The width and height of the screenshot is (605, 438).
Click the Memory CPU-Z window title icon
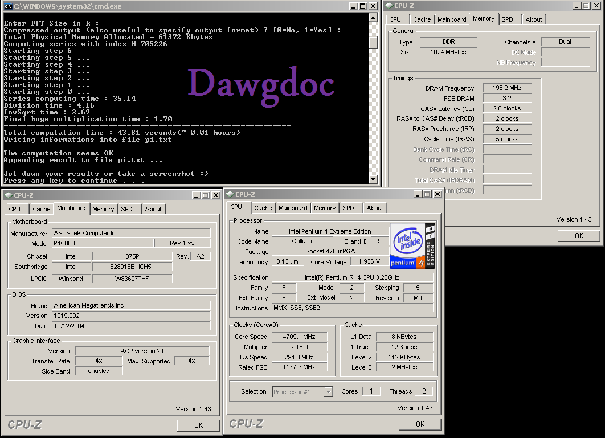(389, 6)
